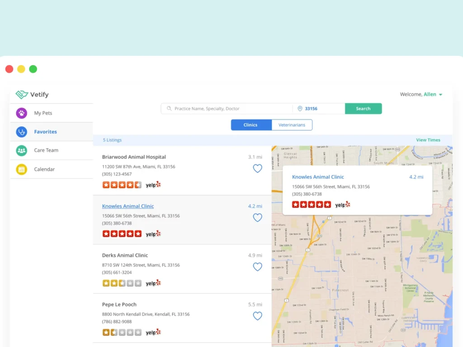This screenshot has width=463, height=347.
Task: Open My Pets paw icon
Action: point(22,113)
